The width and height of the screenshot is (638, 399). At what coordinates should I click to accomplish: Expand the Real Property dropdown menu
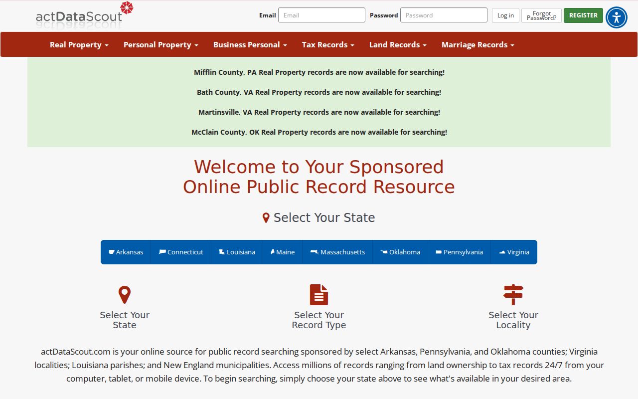pos(79,44)
